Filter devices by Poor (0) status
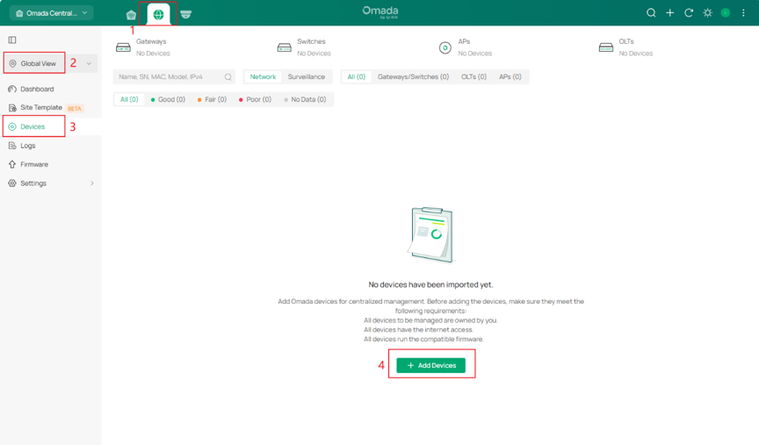 pyautogui.click(x=255, y=99)
